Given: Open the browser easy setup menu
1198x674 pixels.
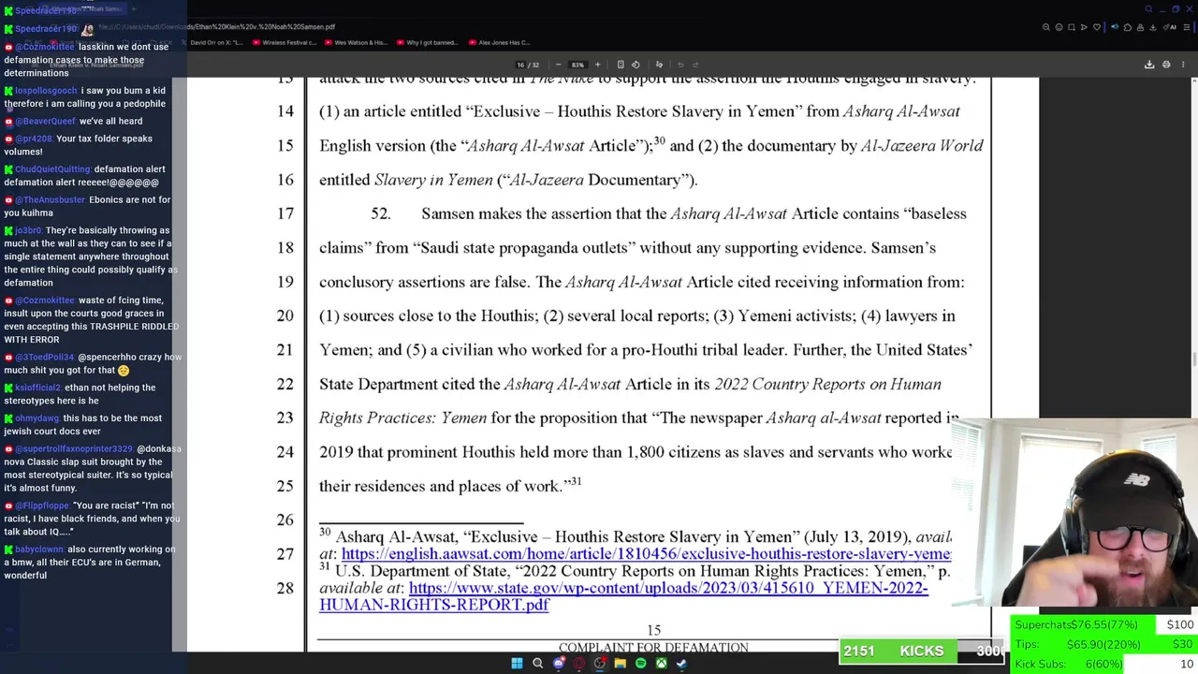Looking at the screenshot, I should [1187, 27].
